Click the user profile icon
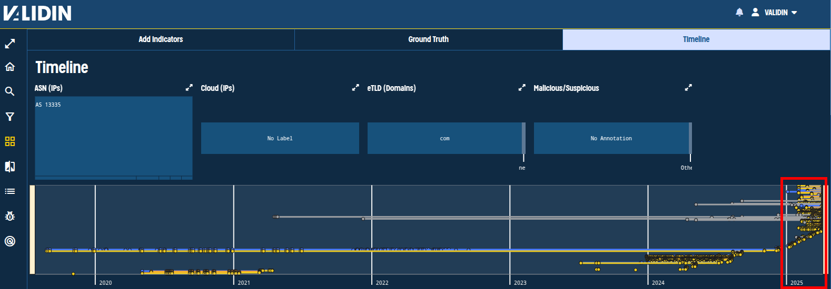Screen dimensions: 831x289 click(755, 12)
